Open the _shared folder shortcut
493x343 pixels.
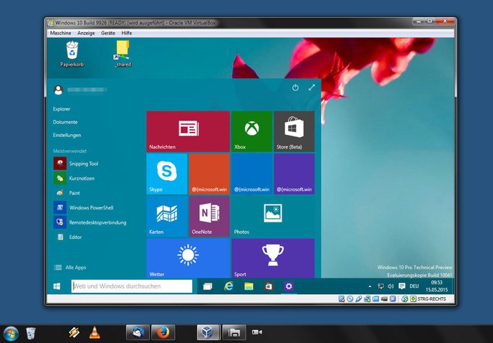123,54
